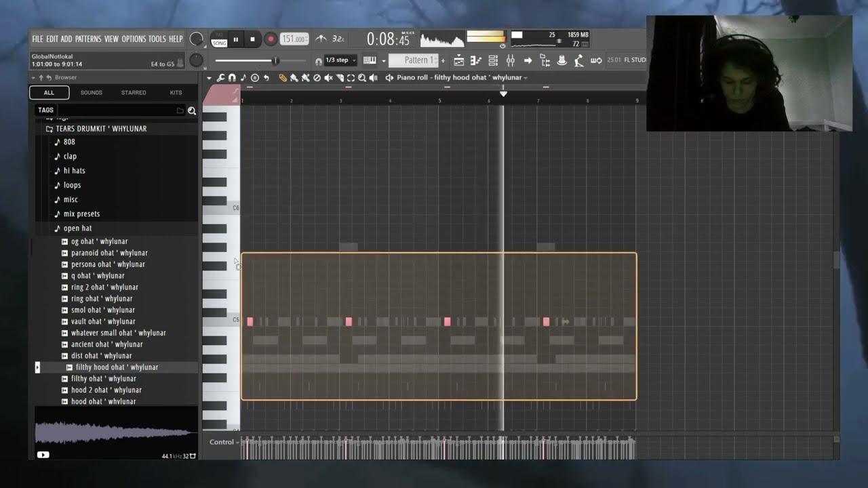Open dropdown arrow beside keyboard icon

click(383, 61)
